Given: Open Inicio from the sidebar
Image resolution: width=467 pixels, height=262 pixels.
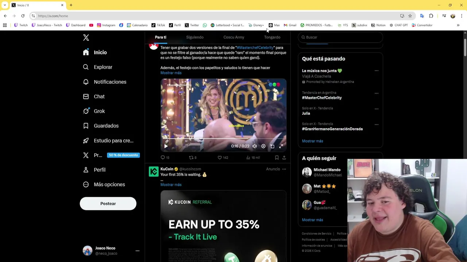Looking at the screenshot, I should (95, 52).
